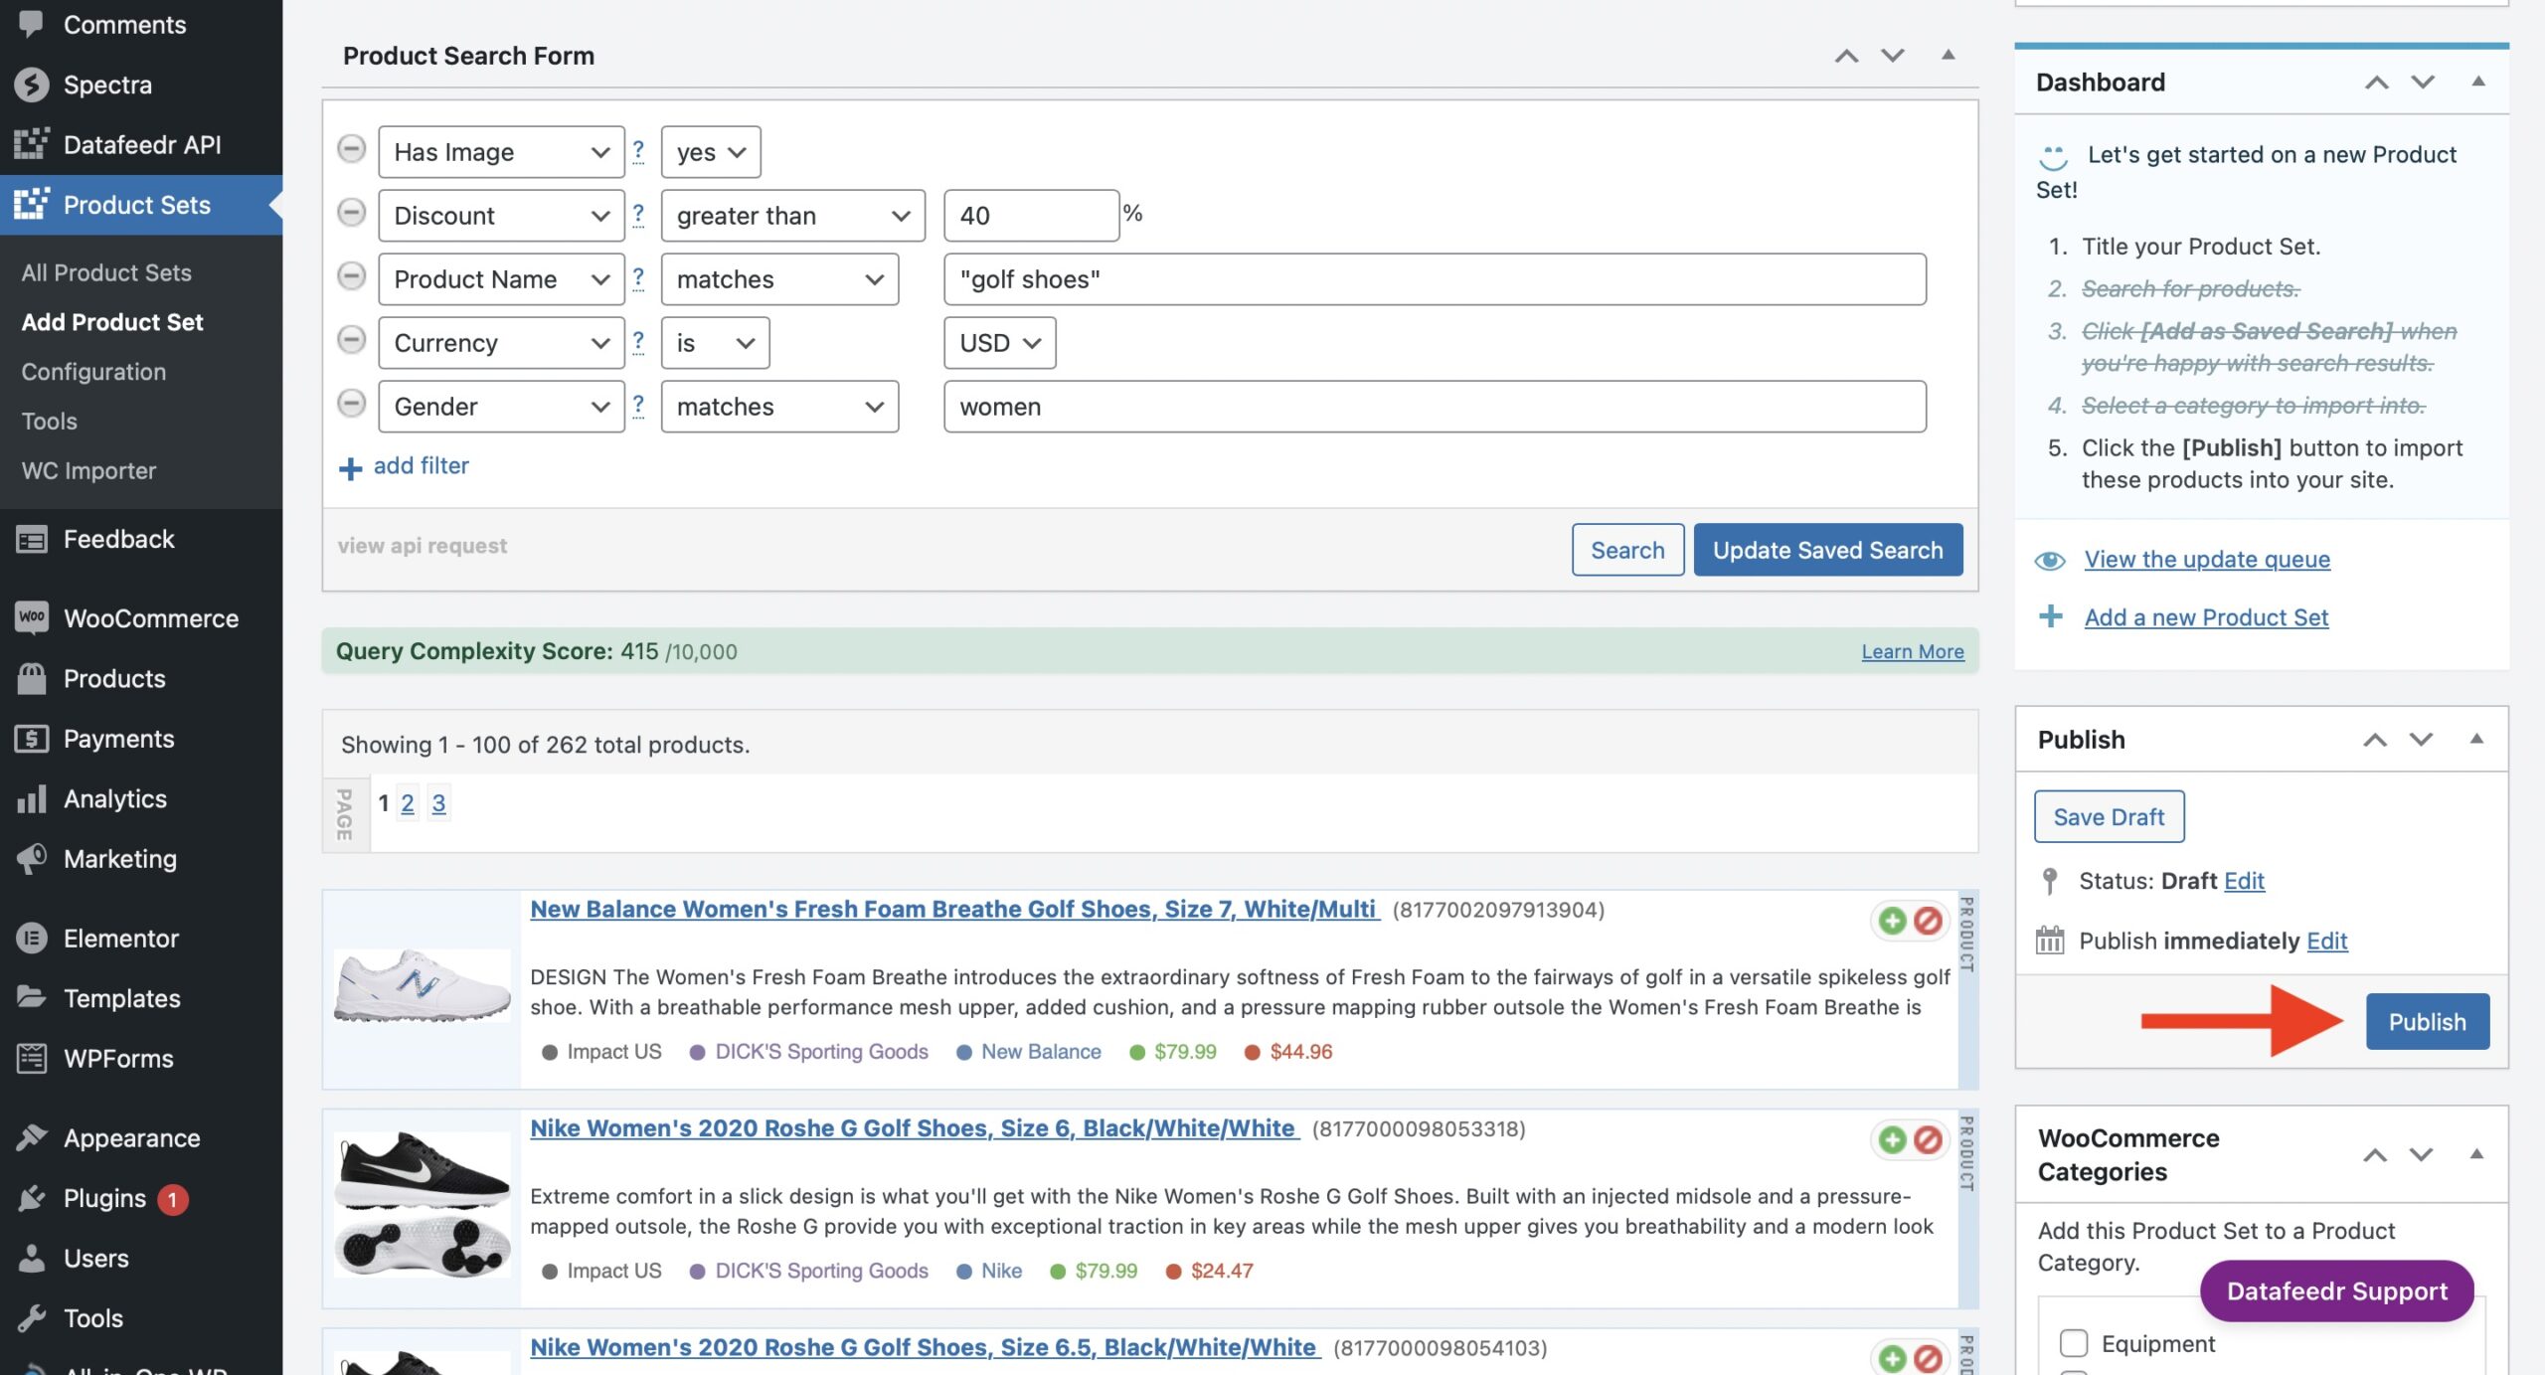Viewport: 2545px width, 1375px height.
Task: Open the Currency field dropdown
Action: [x=501, y=343]
